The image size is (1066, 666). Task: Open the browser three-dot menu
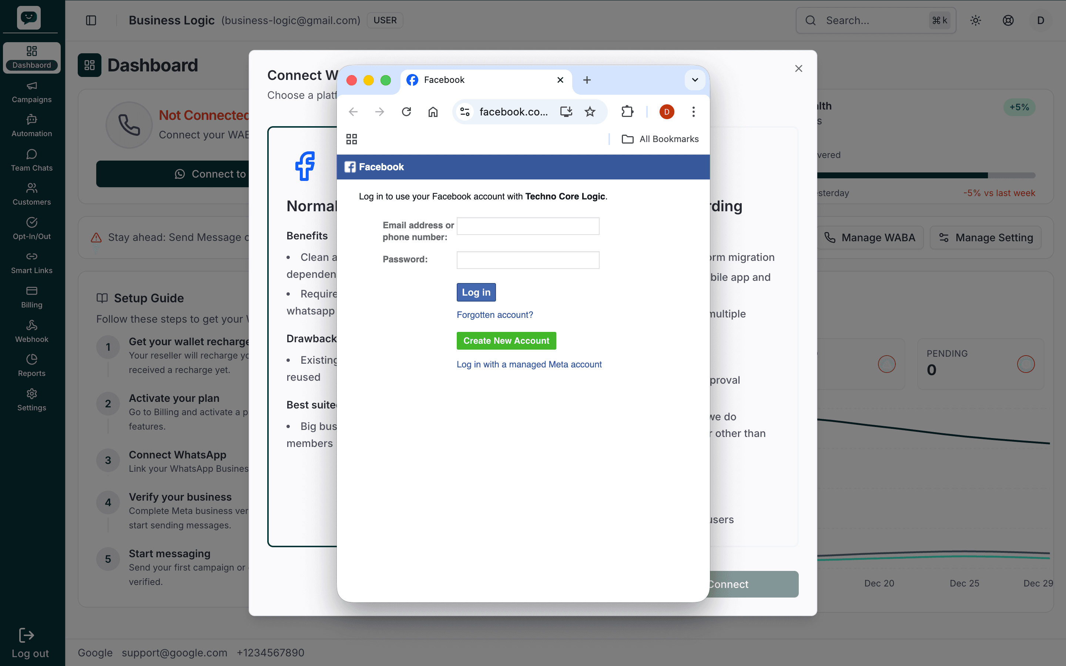click(694, 112)
